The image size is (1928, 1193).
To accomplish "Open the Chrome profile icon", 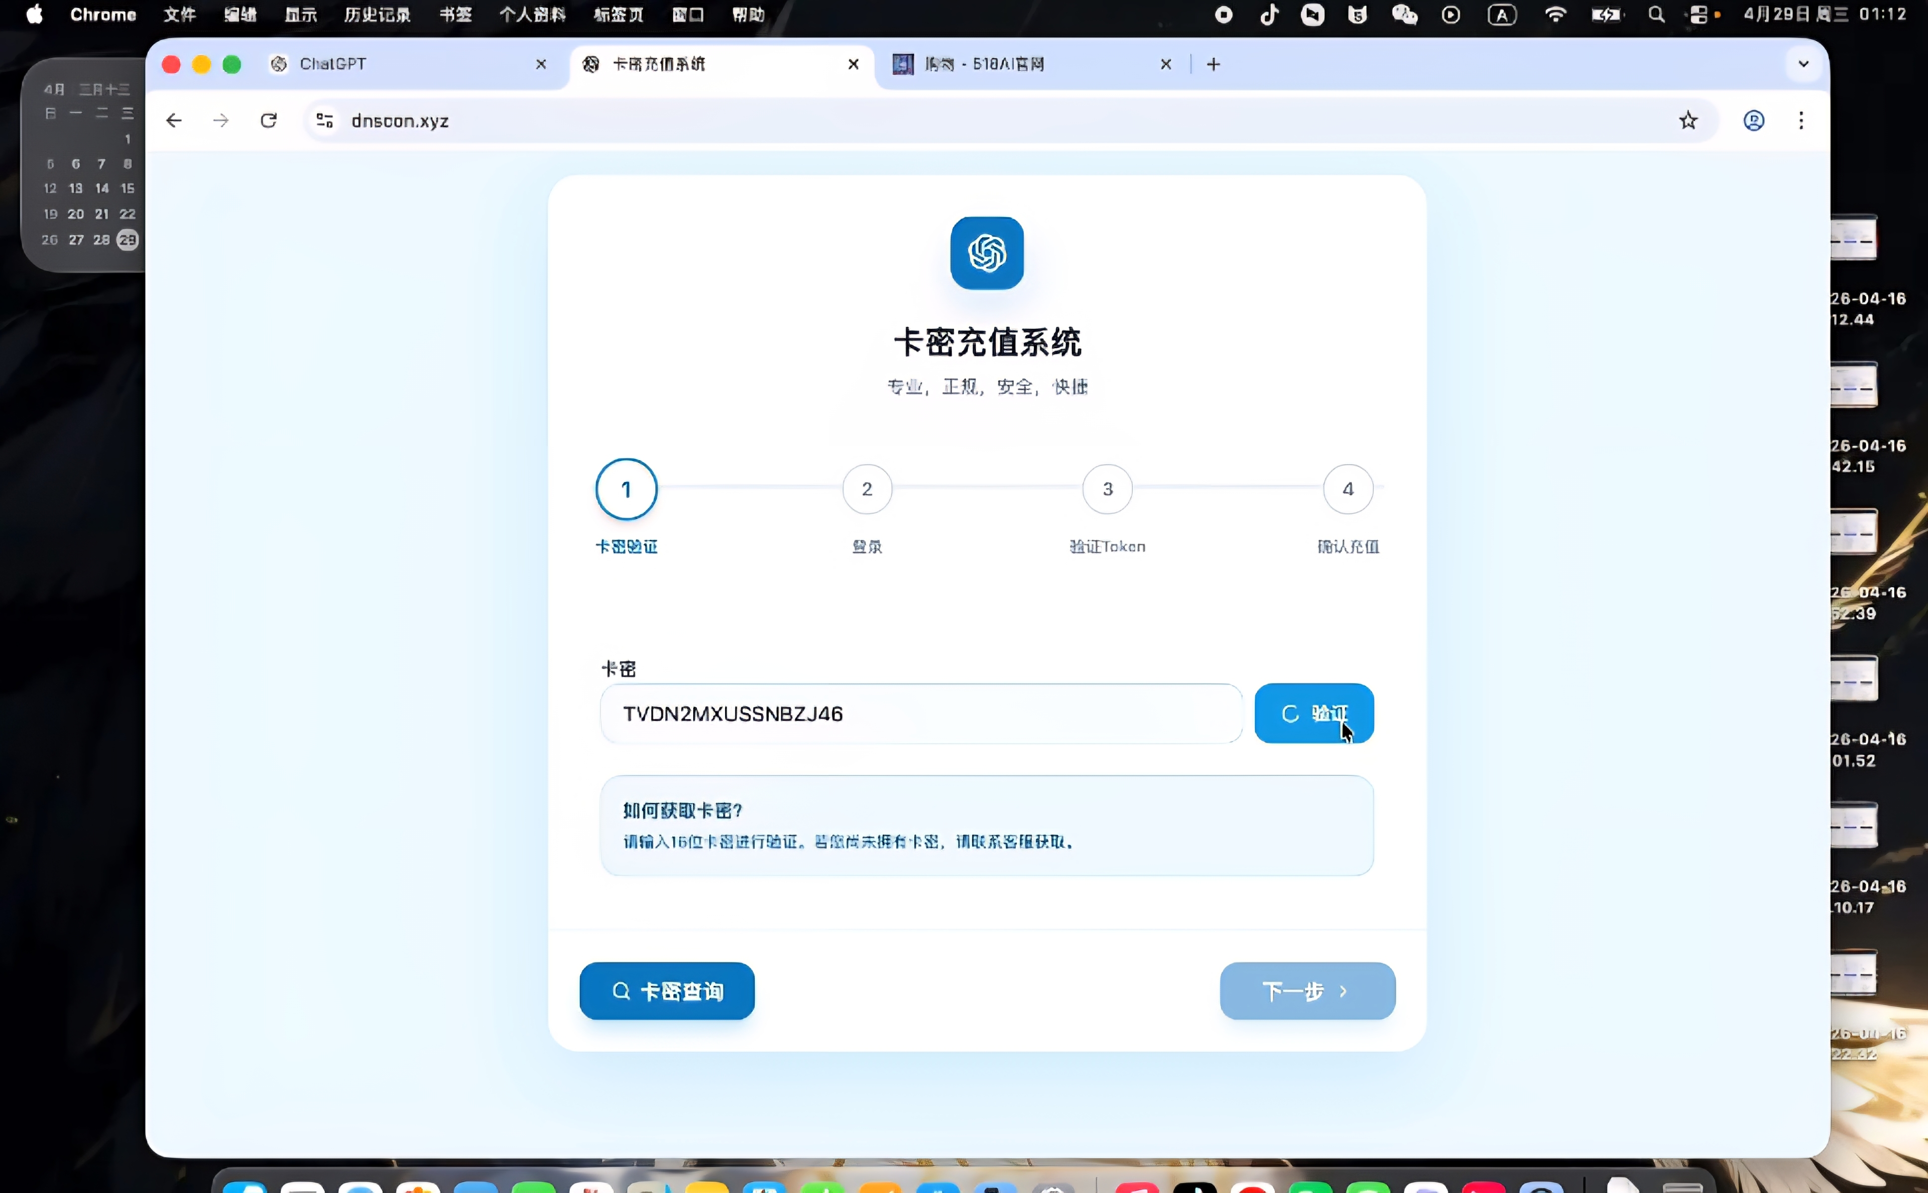I will coord(1754,120).
